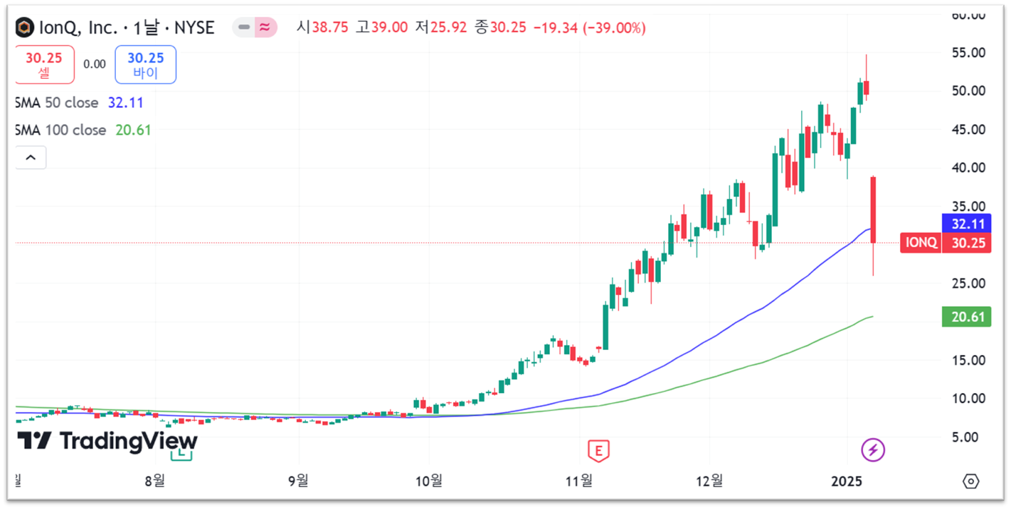Click the SMA 50 value 32.11
The height and width of the screenshot is (509, 1011).
coord(126,103)
